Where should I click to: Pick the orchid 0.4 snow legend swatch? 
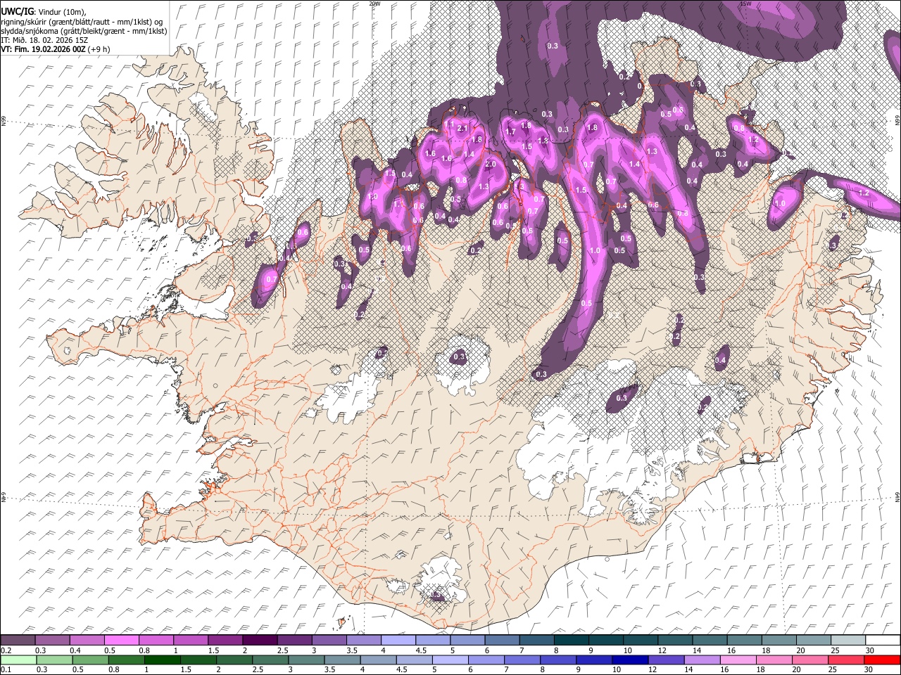click(87, 640)
